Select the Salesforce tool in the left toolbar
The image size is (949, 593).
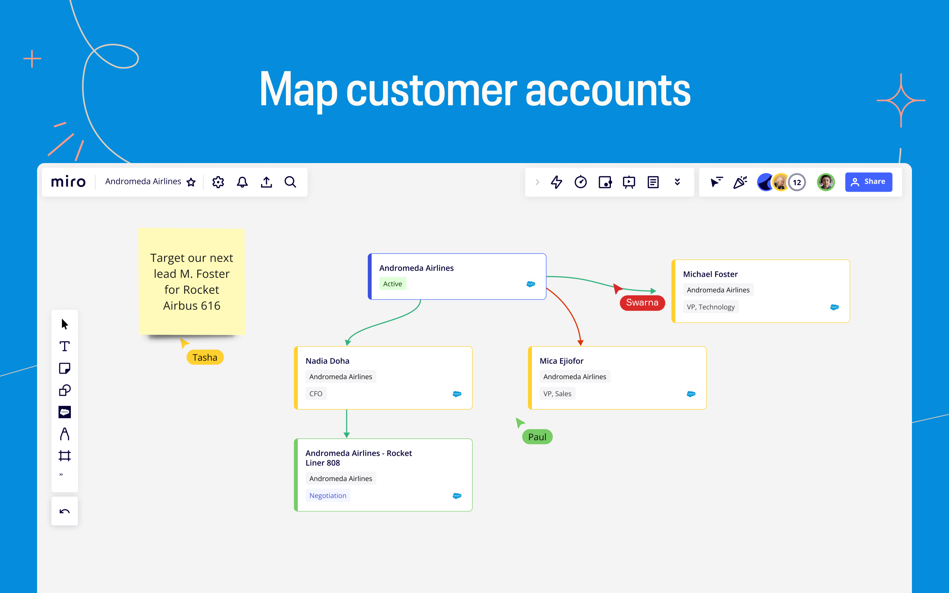(65, 412)
